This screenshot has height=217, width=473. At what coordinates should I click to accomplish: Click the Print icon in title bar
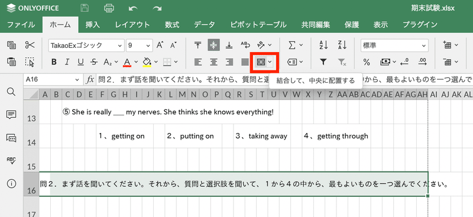pyautogui.click(x=109, y=8)
